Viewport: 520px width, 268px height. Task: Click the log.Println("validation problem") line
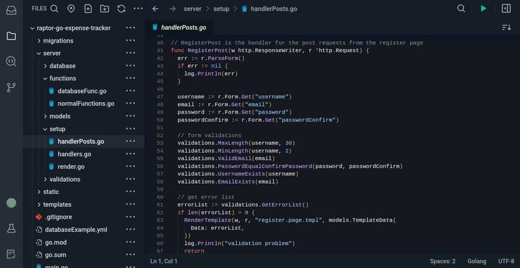(x=239, y=243)
